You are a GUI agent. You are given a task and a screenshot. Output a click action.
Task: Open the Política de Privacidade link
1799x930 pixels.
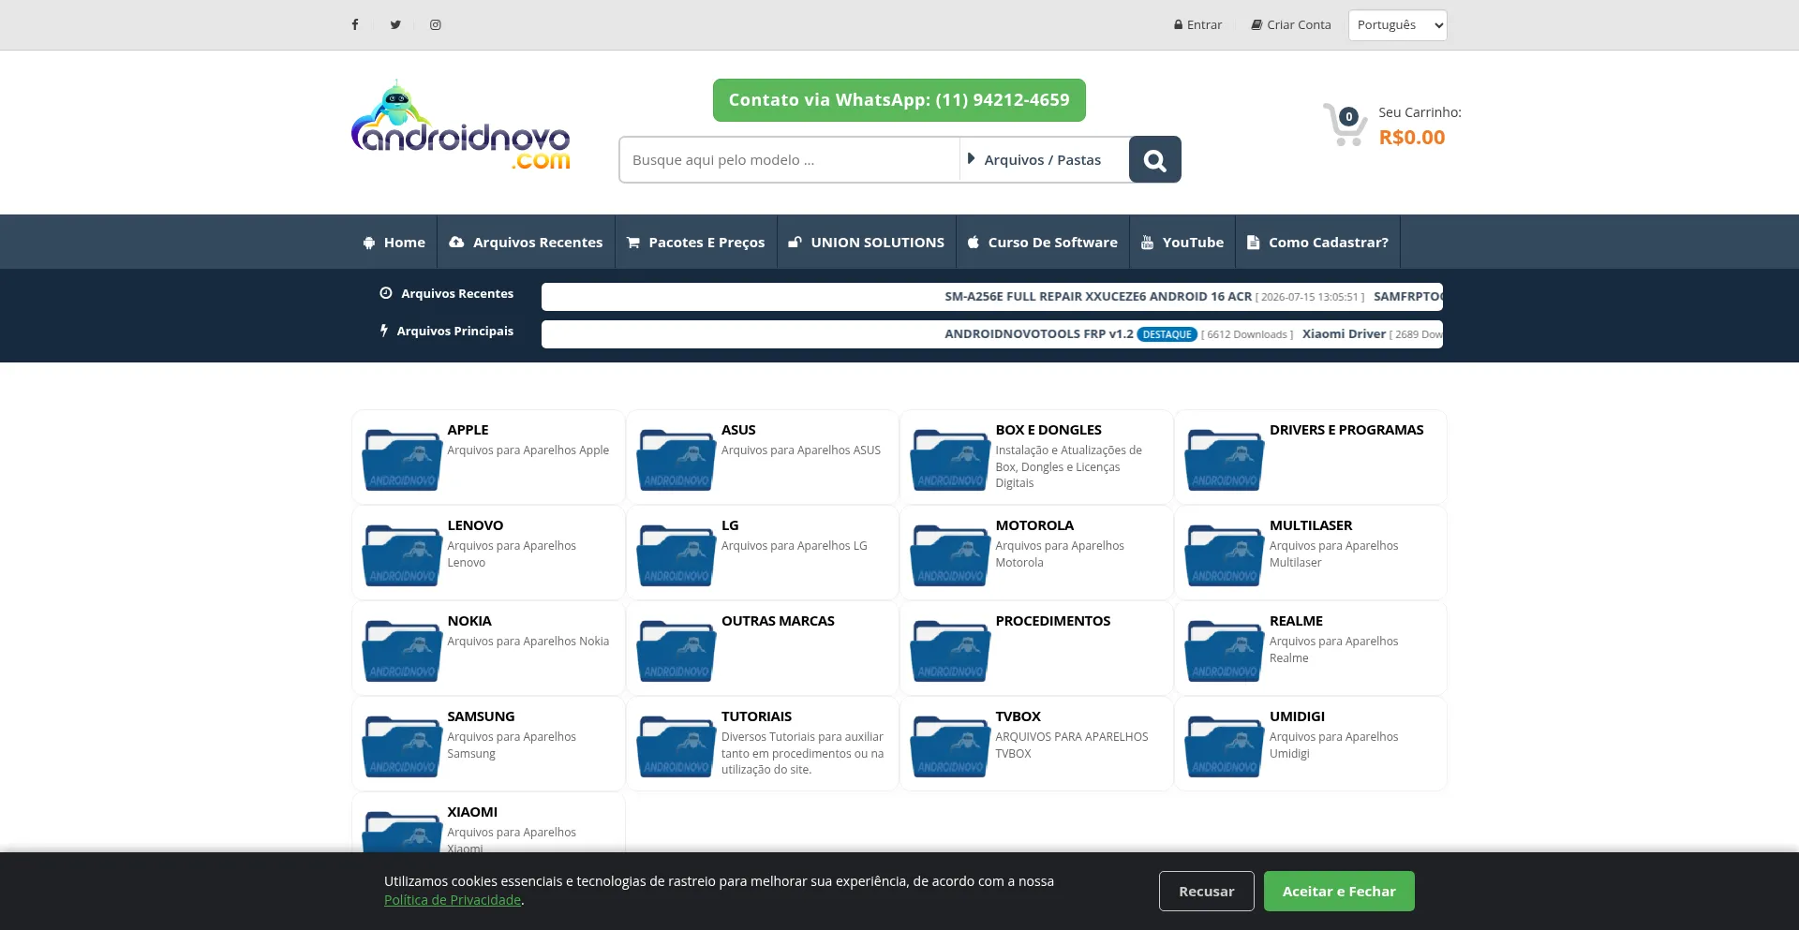coord(453,900)
